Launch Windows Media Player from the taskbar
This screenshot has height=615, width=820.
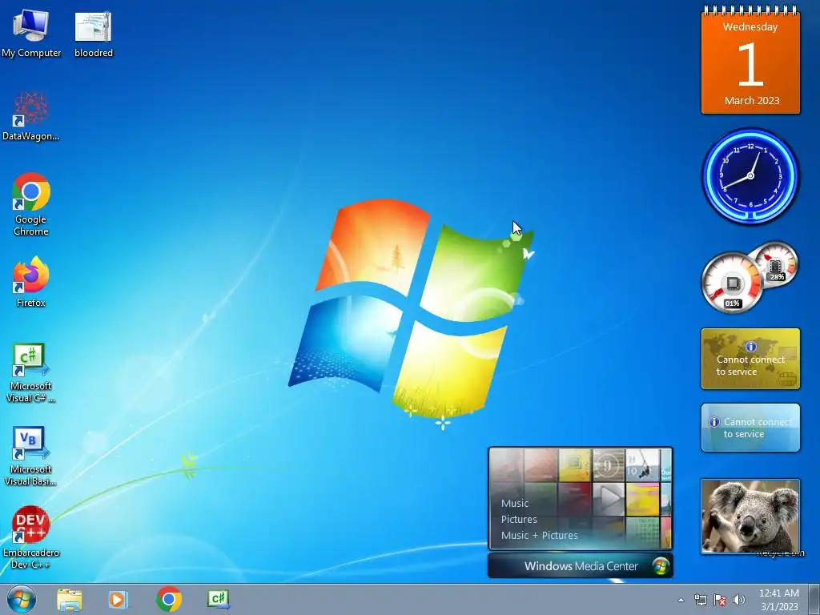[119, 599]
